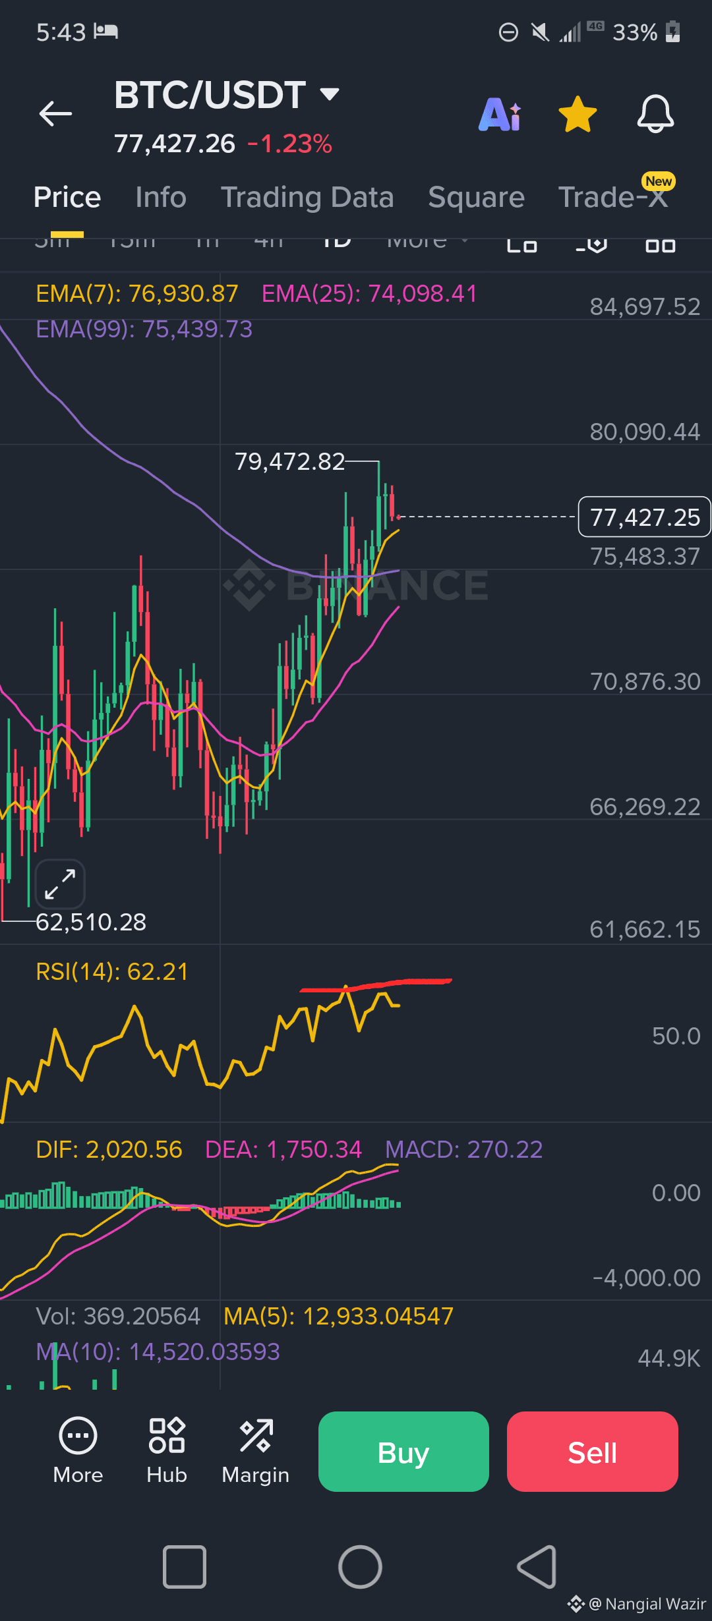Tap the 84,697.52 axis value
This screenshot has width=712, height=1621.
tap(645, 307)
